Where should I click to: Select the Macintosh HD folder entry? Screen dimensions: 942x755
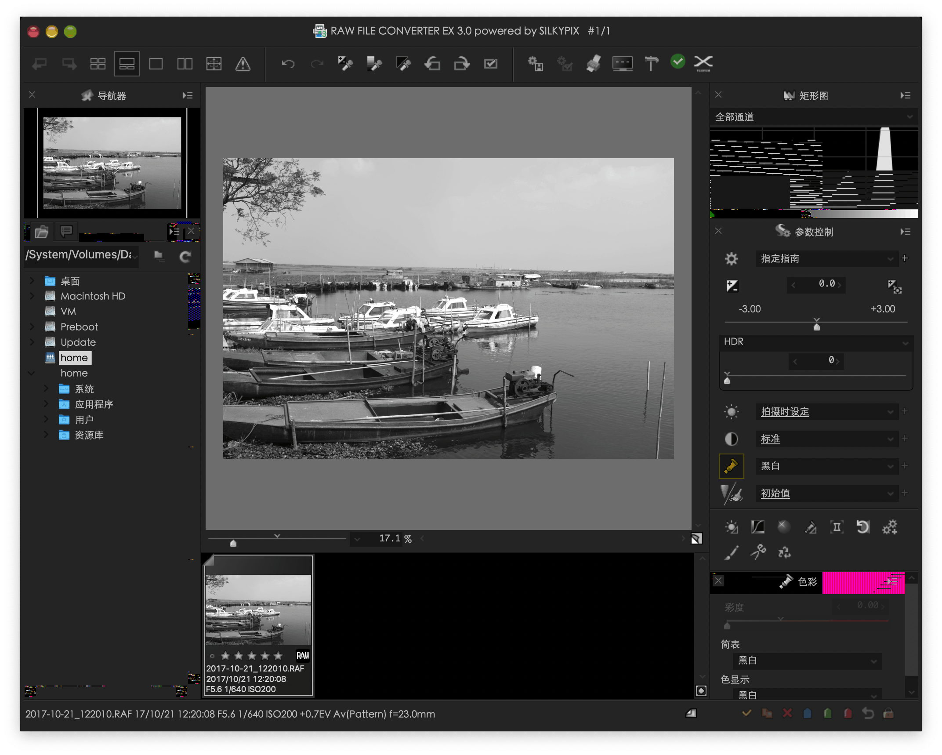pos(93,296)
